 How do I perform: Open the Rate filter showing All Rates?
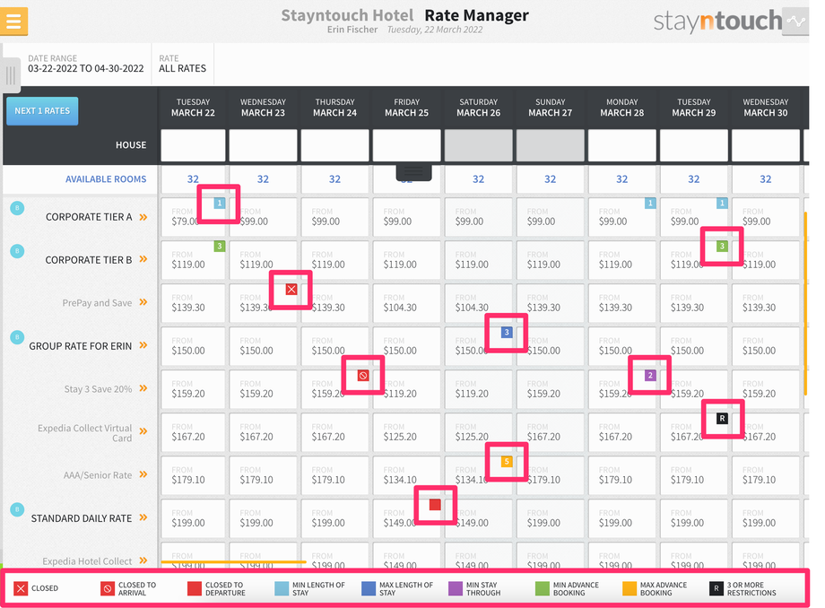click(x=183, y=64)
